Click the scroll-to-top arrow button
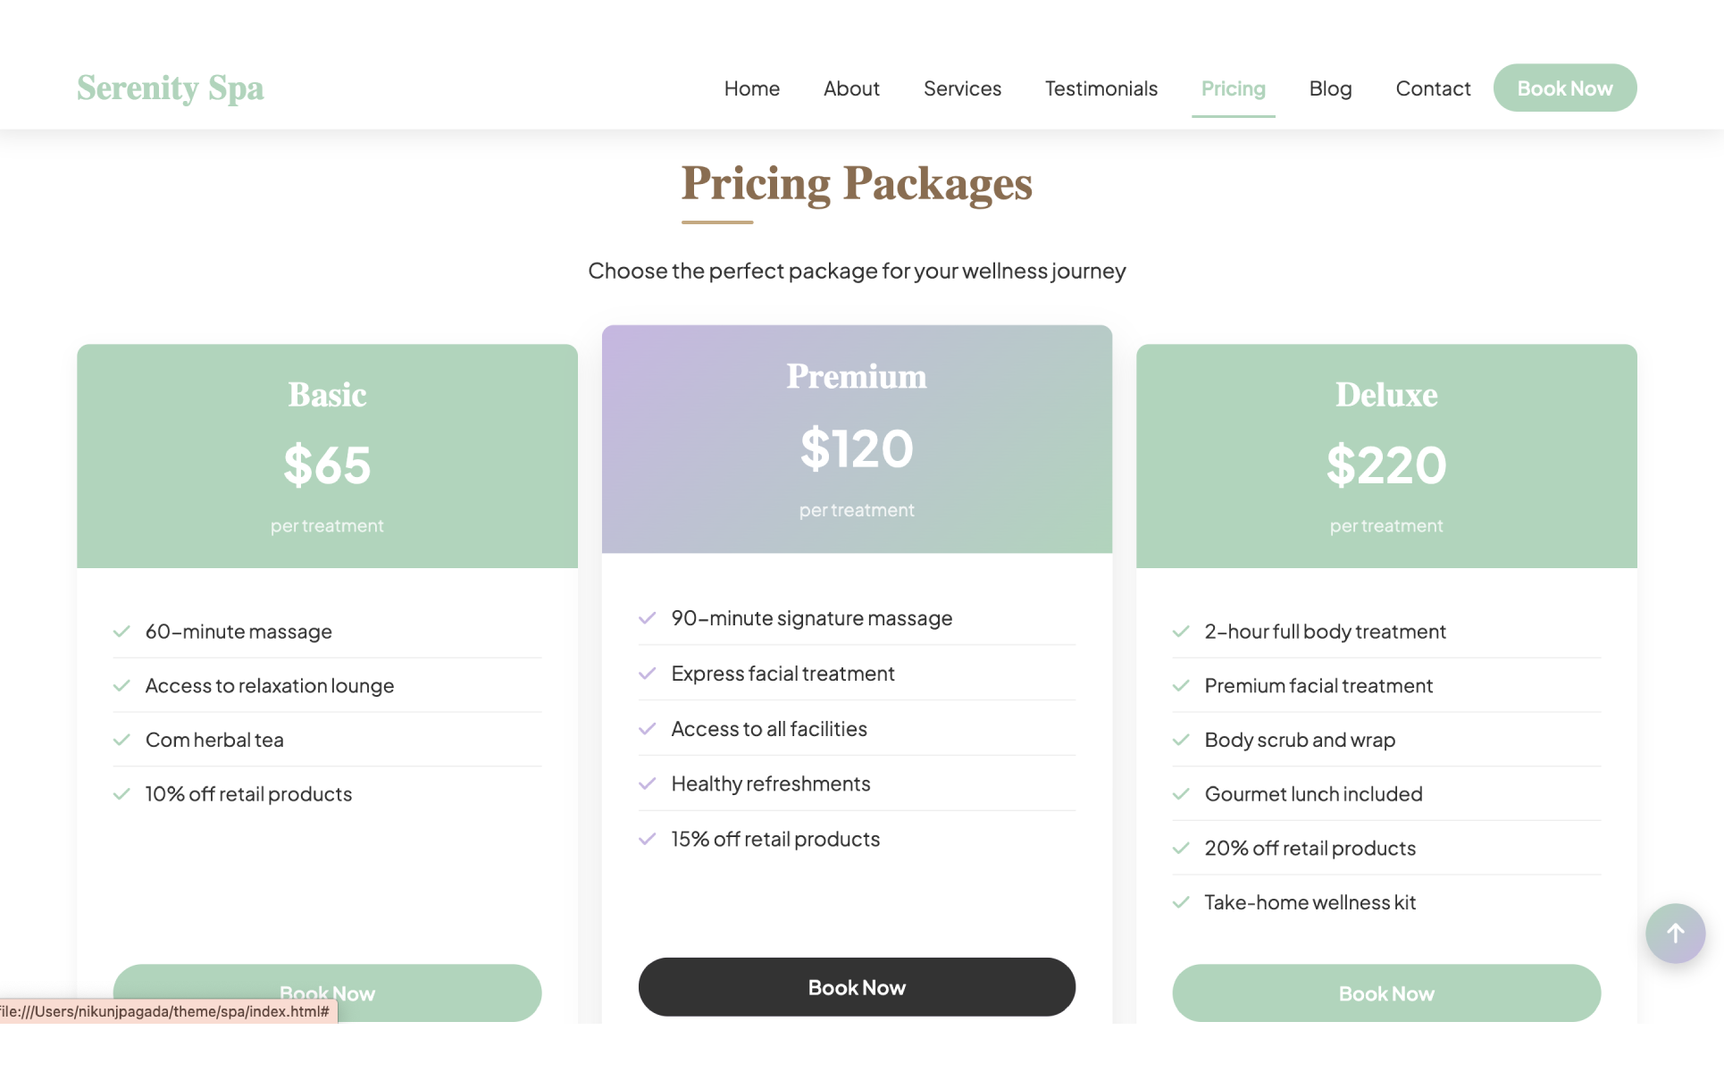 [x=1675, y=934]
